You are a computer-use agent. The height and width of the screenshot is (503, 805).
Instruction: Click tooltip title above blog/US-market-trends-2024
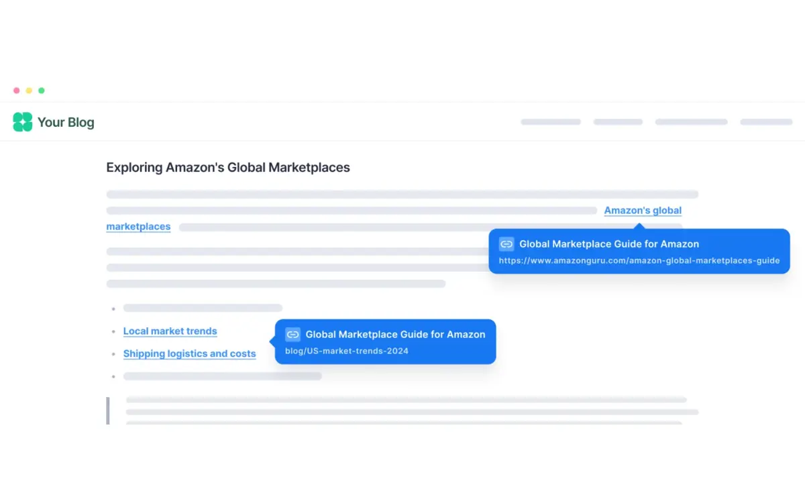(x=396, y=334)
